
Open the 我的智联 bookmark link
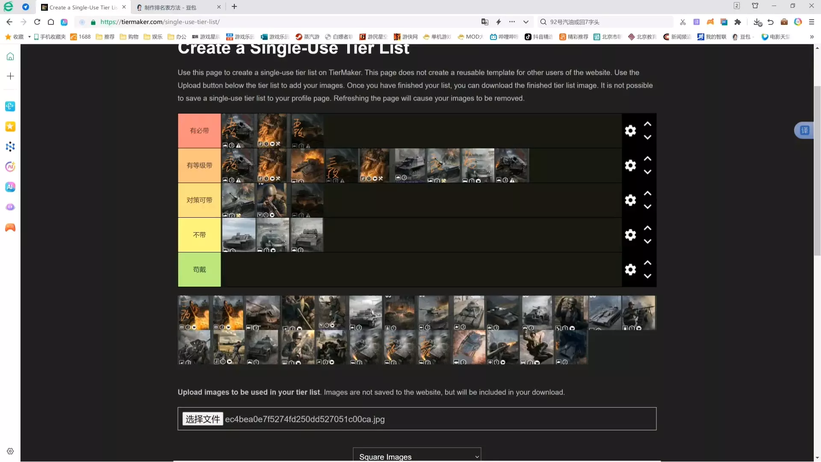click(712, 37)
